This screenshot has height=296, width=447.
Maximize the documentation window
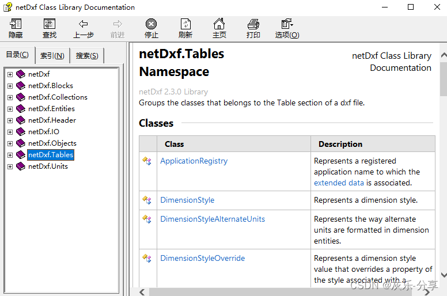pos(411,7)
